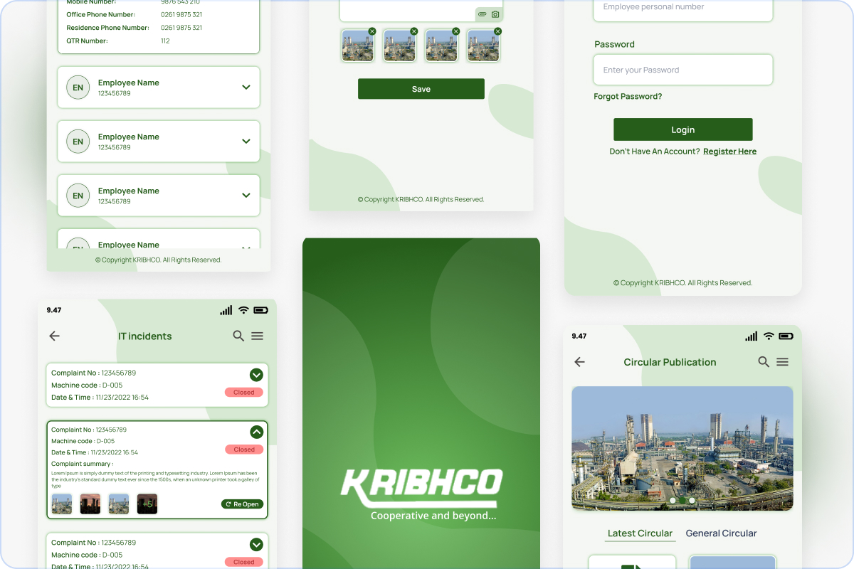854x569 pixels.
Task: Go back using the IT incidents back arrow
Action: click(54, 336)
